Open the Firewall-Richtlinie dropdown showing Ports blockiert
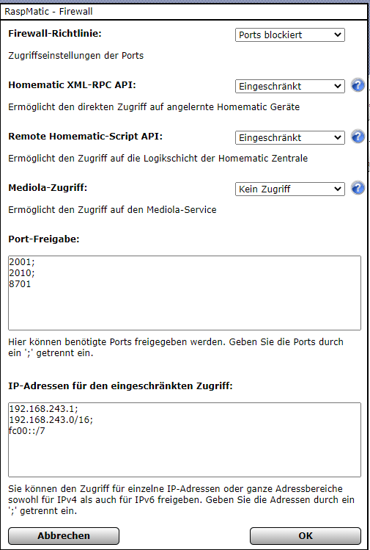 point(290,35)
